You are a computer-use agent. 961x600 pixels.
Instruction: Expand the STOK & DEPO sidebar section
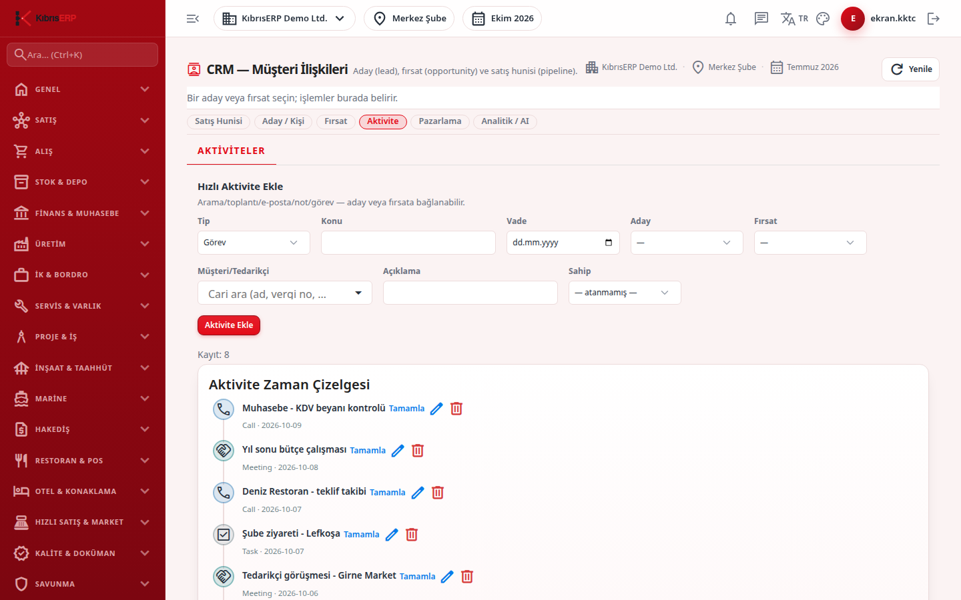(x=83, y=182)
